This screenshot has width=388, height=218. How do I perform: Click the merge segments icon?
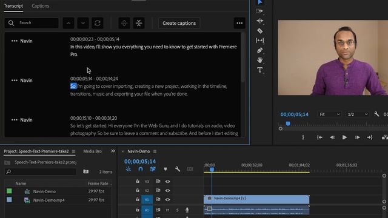139,23
